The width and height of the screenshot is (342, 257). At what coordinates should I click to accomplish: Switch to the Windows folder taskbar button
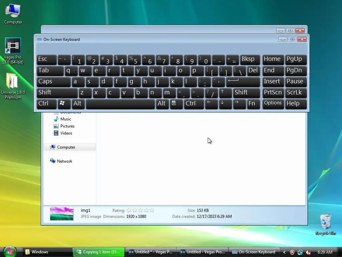47,252
